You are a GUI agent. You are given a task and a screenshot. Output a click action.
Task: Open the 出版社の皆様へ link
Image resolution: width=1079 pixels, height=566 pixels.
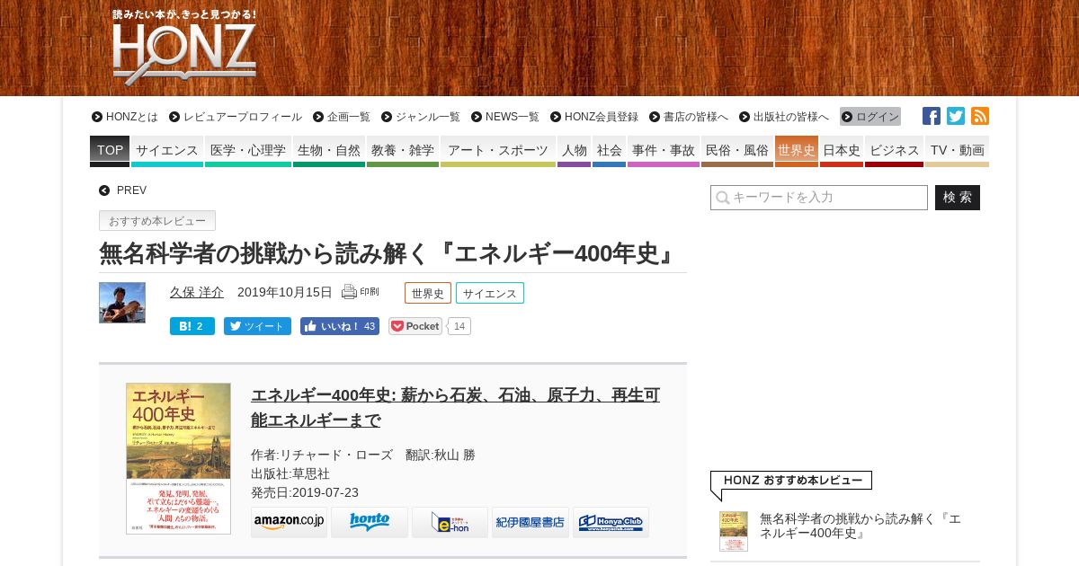click(784, 117)
